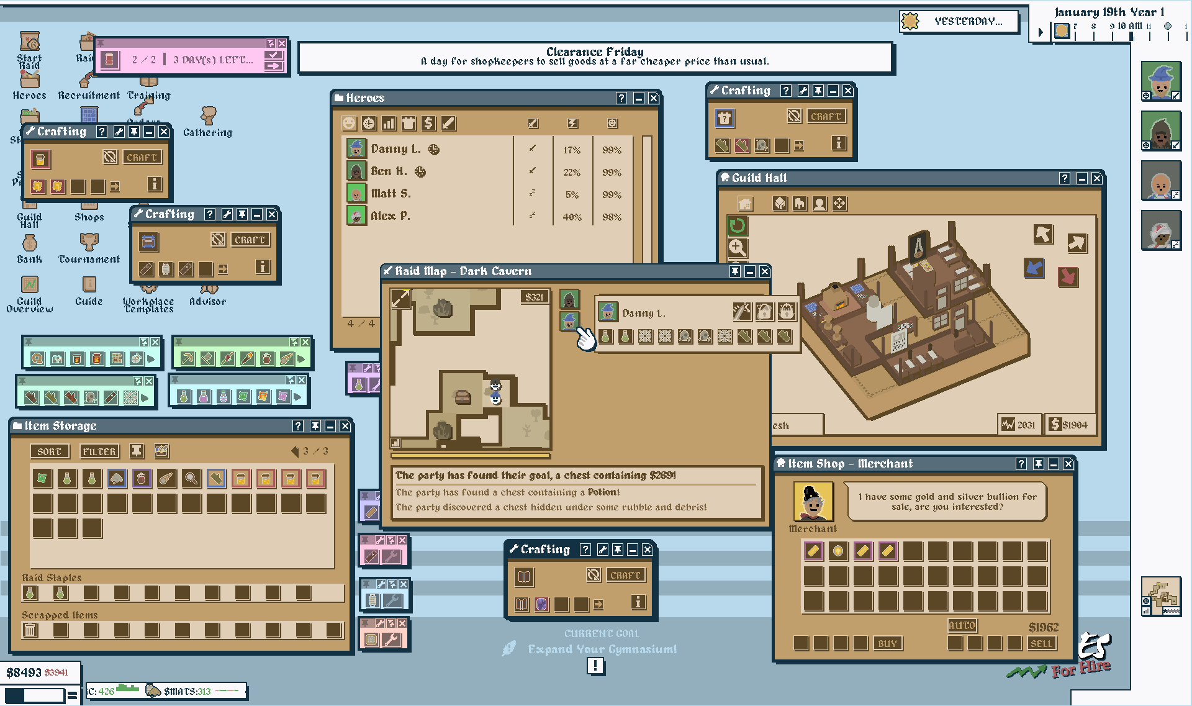The image size is (1192, 706).
Task: Open the FILTER options in Item Storage
Action: click(x=99, y=451)
